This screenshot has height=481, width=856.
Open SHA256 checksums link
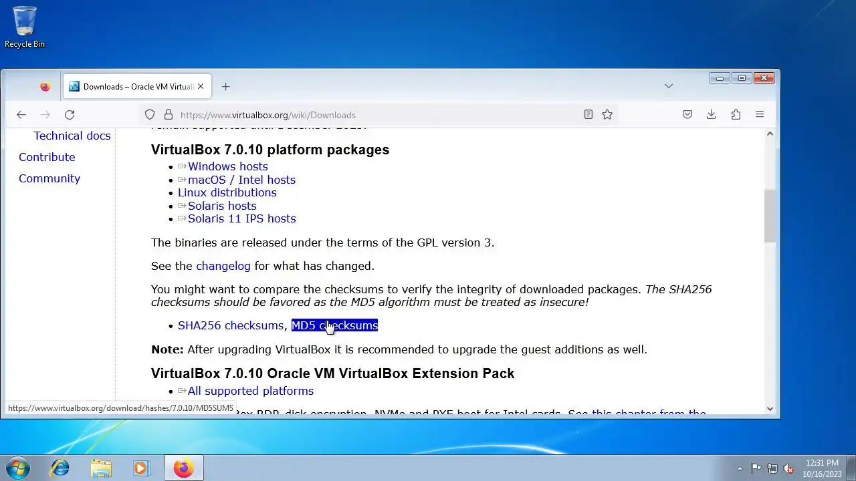231,325
